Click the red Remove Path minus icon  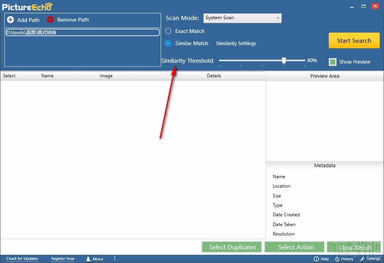pos(50,19)
